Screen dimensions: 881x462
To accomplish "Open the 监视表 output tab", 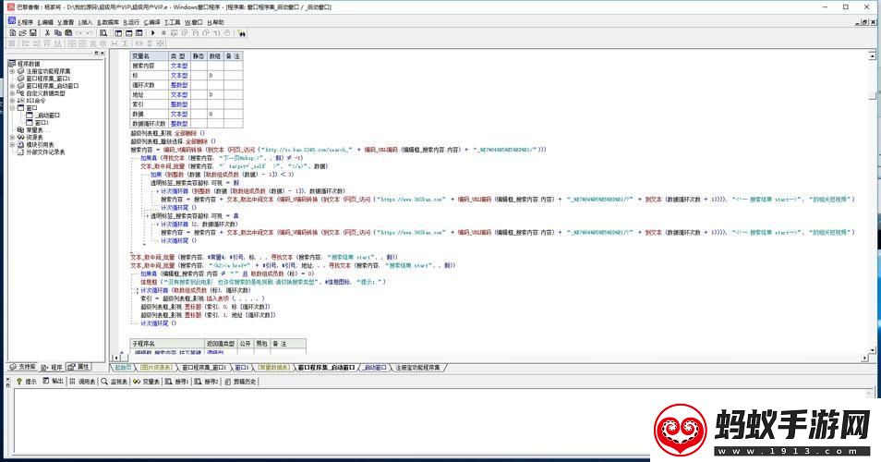I will (x=115, y=381).
